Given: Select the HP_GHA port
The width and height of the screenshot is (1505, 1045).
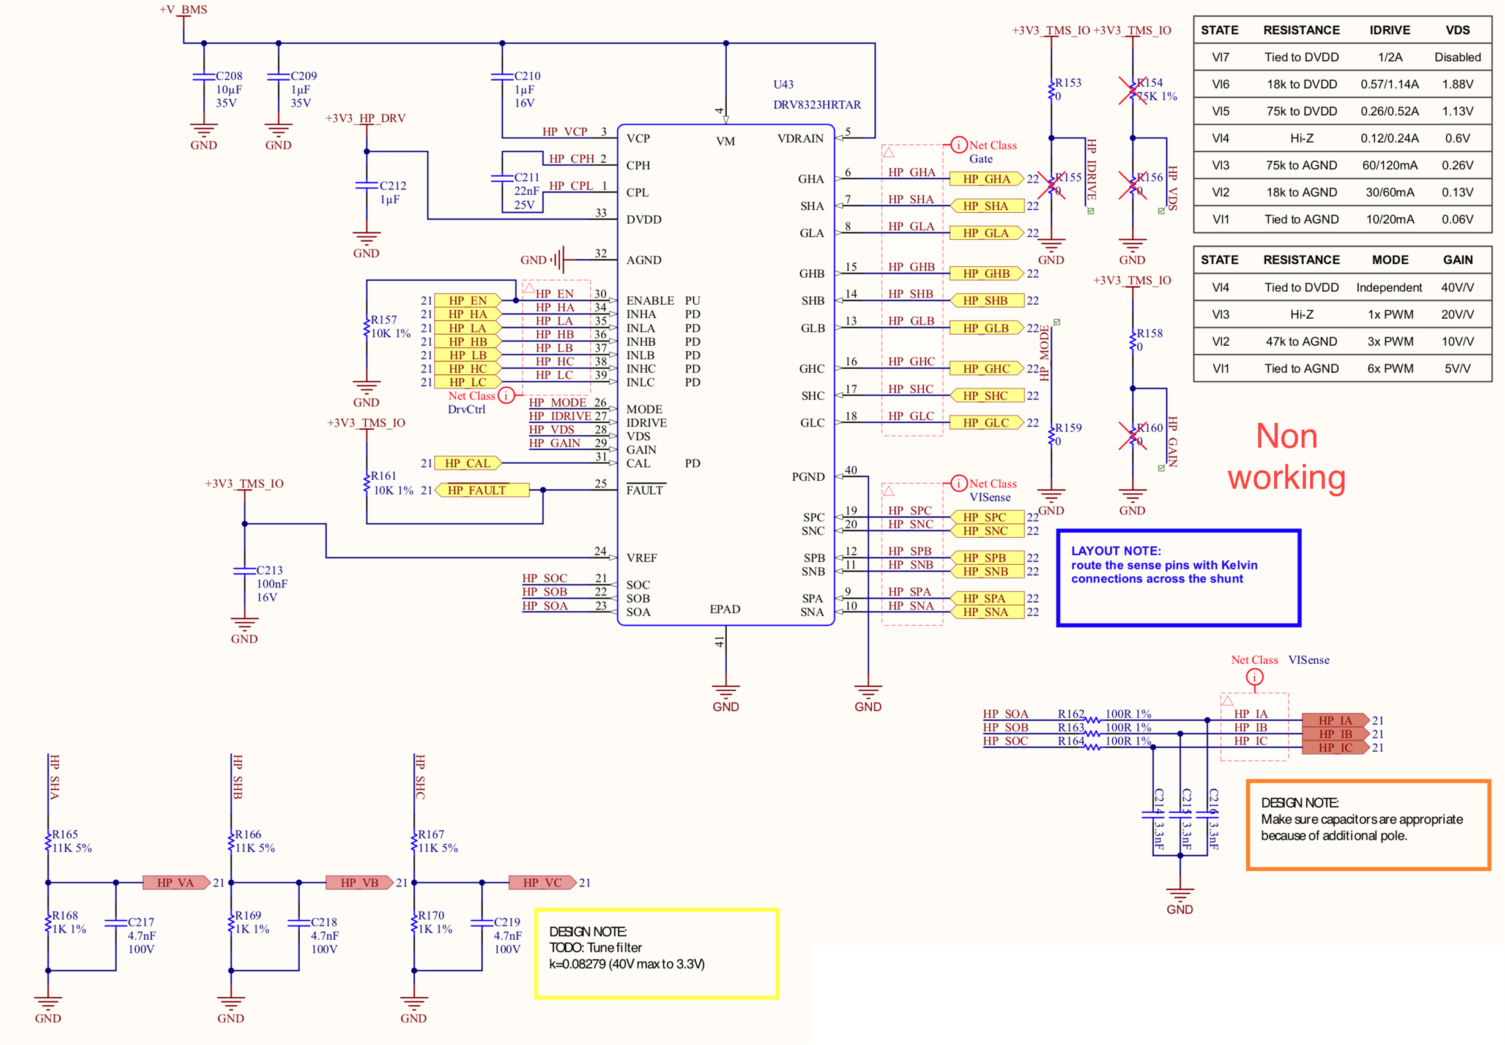Looking at the screenshot, I should tap(986, 179).
